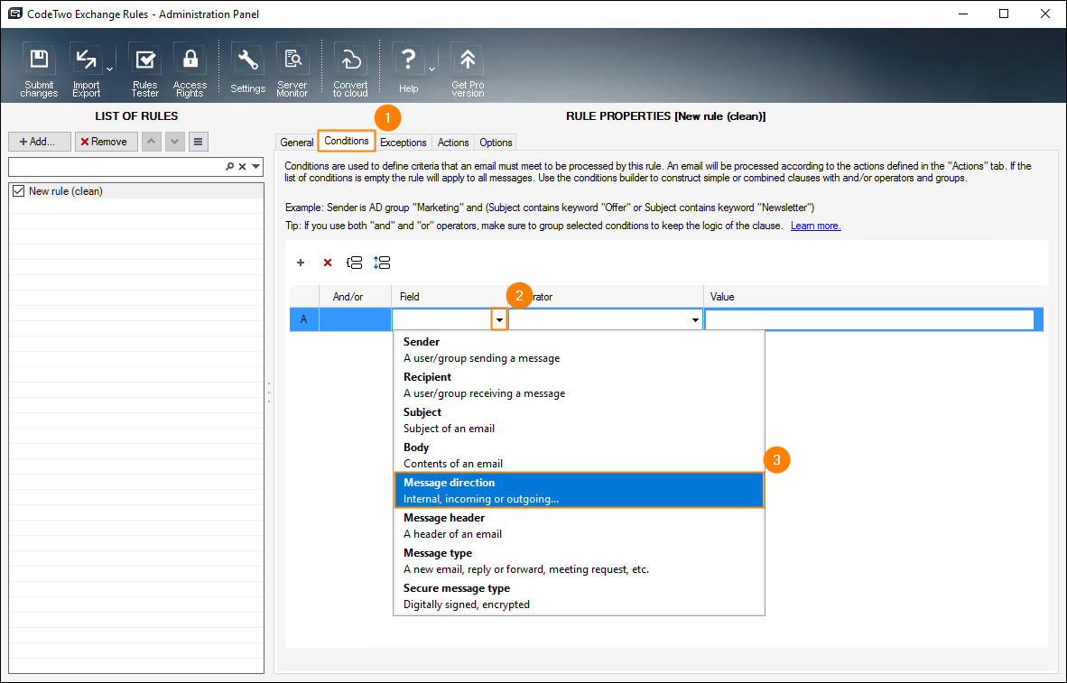Choose Message header from field list
1067x683 pixels.
[580, 526]
